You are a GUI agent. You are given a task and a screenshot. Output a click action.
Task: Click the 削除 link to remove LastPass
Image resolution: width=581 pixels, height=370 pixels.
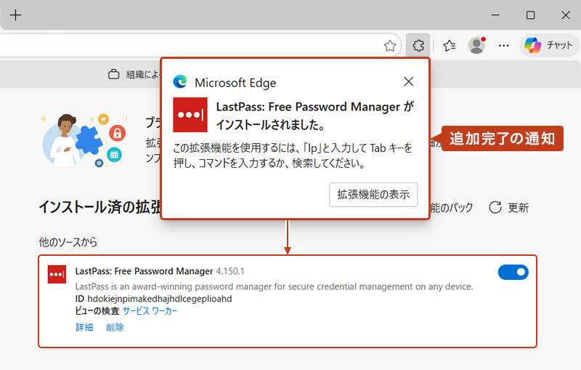tap(115, 327)
